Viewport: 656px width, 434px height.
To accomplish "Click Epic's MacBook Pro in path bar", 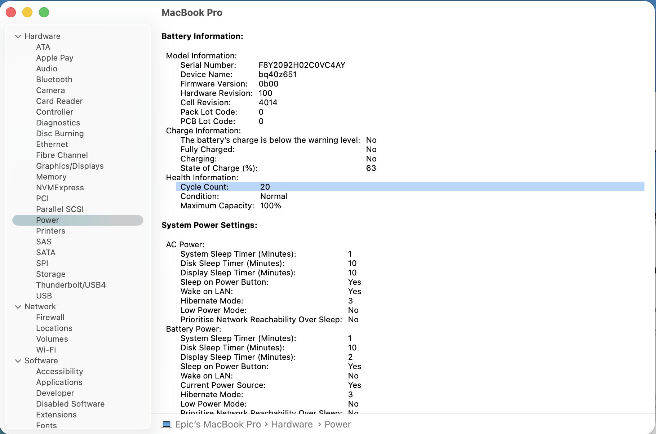I will (218, 424).
